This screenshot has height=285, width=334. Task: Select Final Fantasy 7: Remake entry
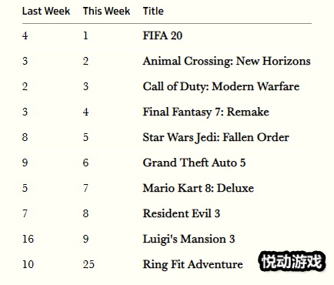pyautogui.click(x=206, y=112)
